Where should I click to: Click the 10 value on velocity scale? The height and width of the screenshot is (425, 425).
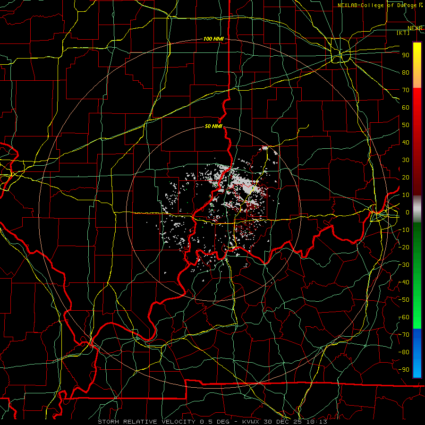(x=406, y=195)
